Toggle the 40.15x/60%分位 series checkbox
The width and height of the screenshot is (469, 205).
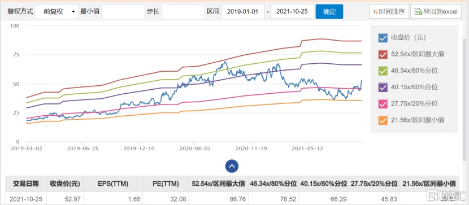point(383,88)
